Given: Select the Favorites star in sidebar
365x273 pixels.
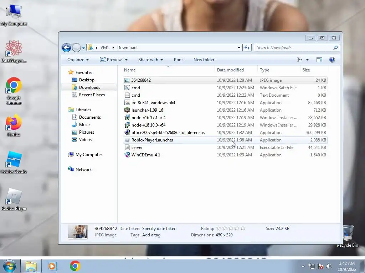Looking at the screenshot, I should click(x=71, y=72).
